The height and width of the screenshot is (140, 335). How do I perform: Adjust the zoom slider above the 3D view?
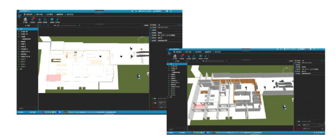pos(215,61)
